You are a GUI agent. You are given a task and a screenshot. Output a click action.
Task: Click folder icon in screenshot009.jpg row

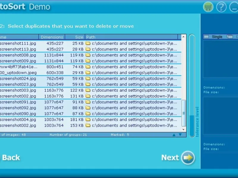pos(88,61)
